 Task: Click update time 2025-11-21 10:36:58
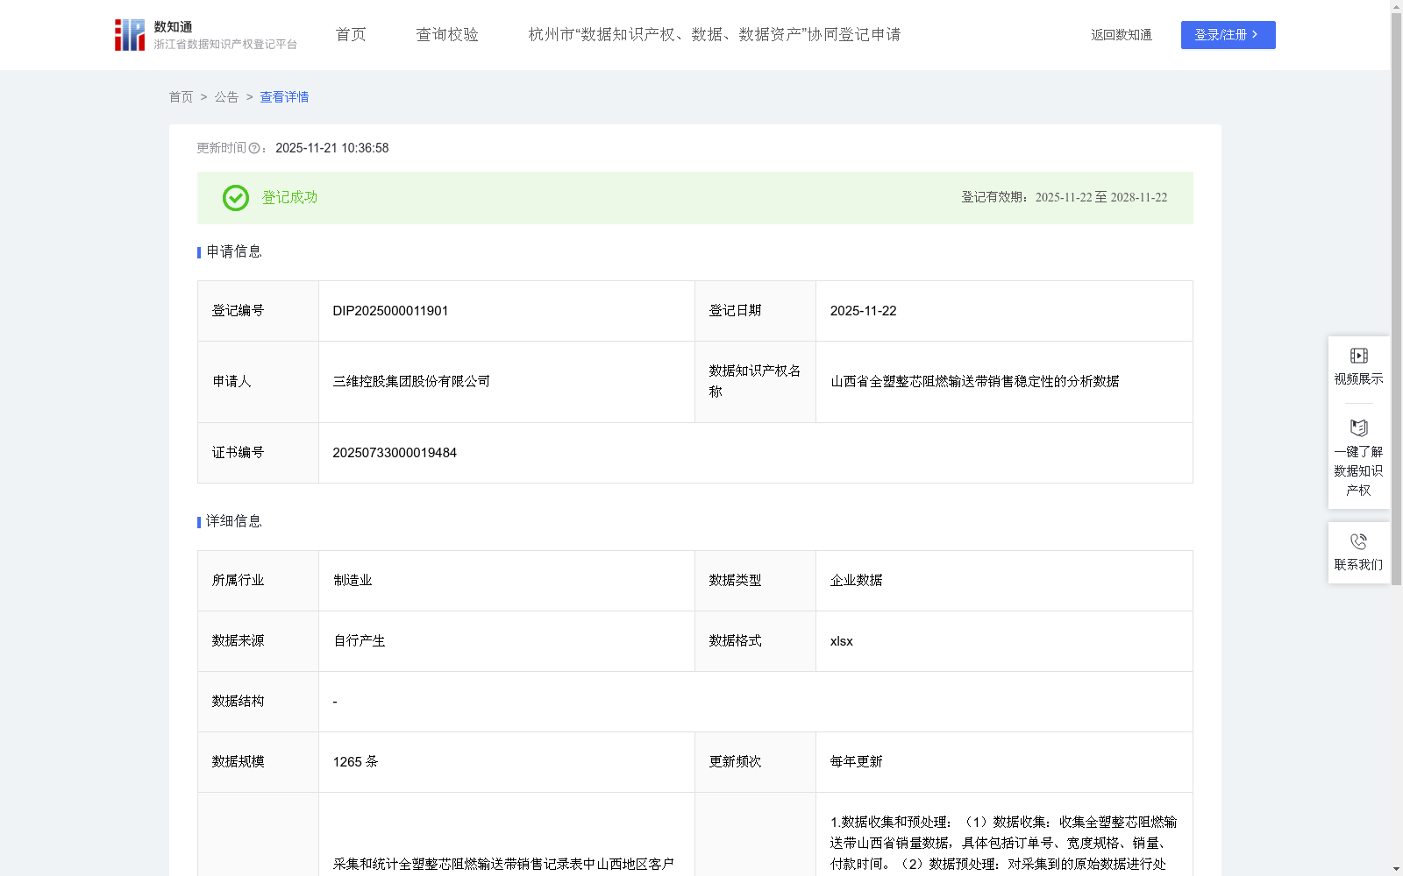[x=332, y=149]
